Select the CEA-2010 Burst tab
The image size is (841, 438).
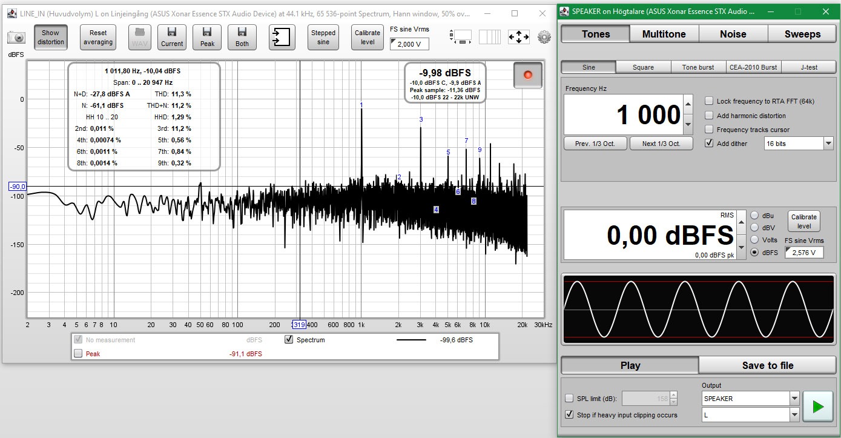[753, 67]
